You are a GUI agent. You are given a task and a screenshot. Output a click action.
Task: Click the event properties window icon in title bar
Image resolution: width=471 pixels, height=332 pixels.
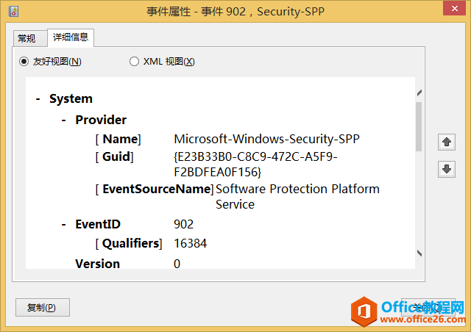(13, 12)
